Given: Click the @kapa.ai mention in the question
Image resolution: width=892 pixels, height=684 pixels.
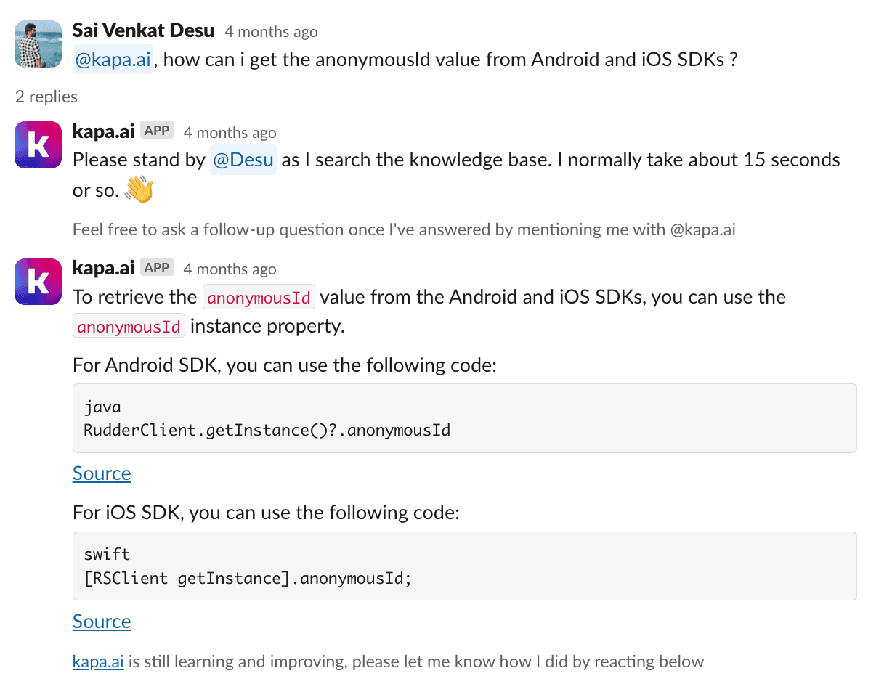Looking at the screenshot, I should click(x=113, y=60).
